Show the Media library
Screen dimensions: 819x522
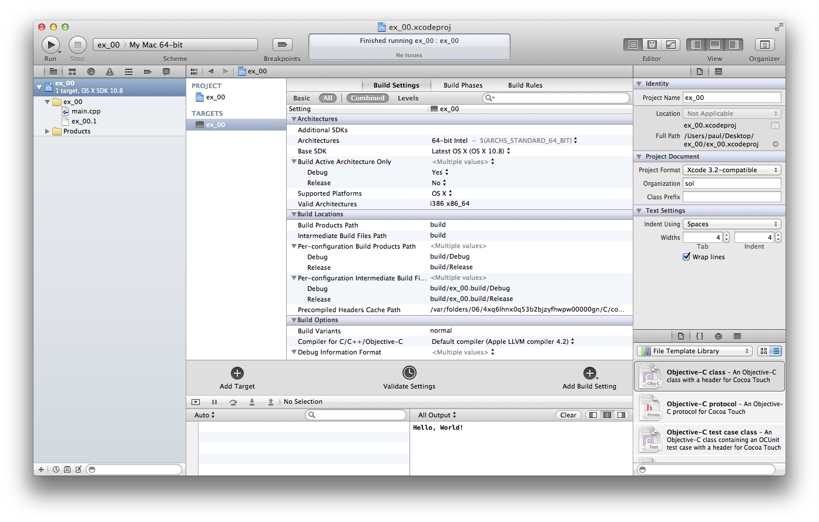737,336
